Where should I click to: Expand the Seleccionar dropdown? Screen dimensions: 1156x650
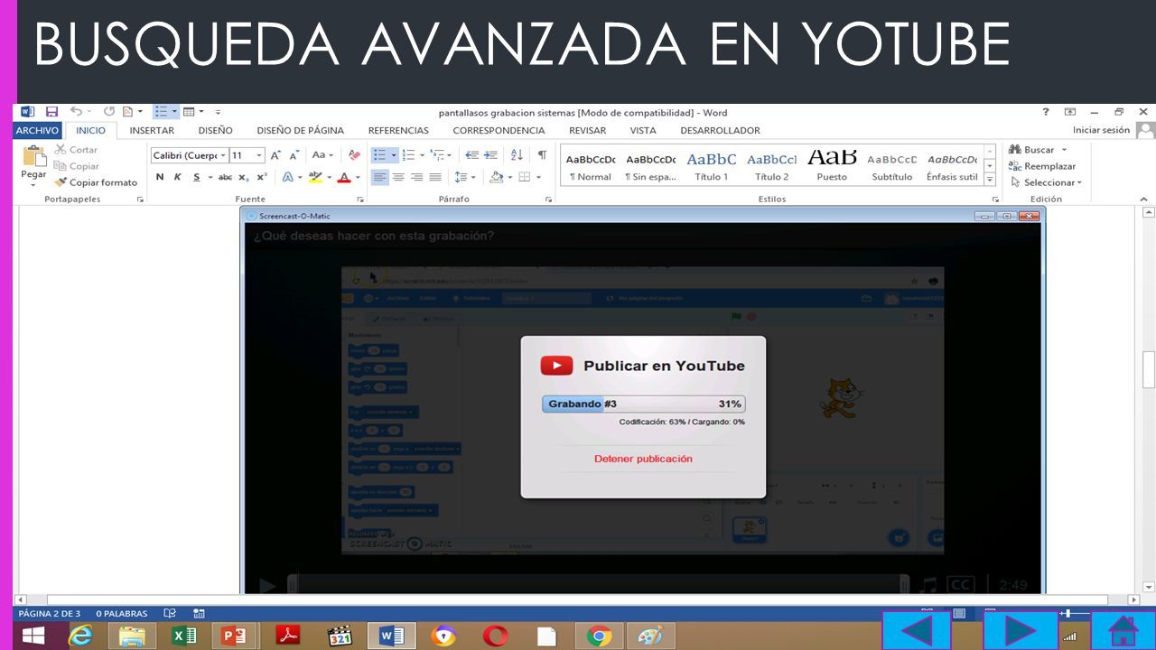1046,182
